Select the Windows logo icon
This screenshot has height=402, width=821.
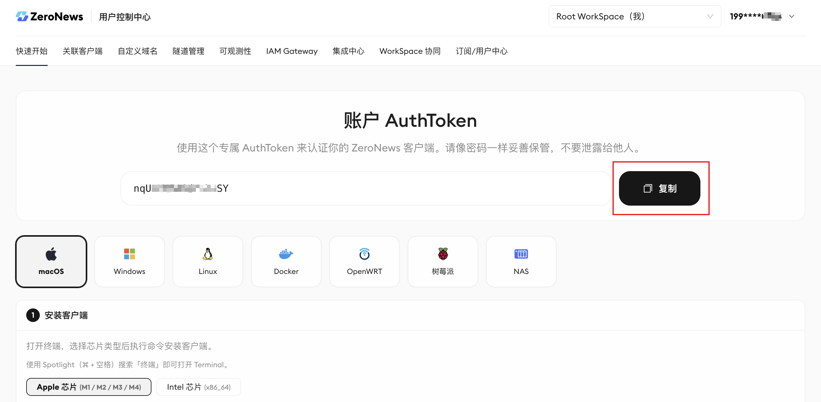130,254
